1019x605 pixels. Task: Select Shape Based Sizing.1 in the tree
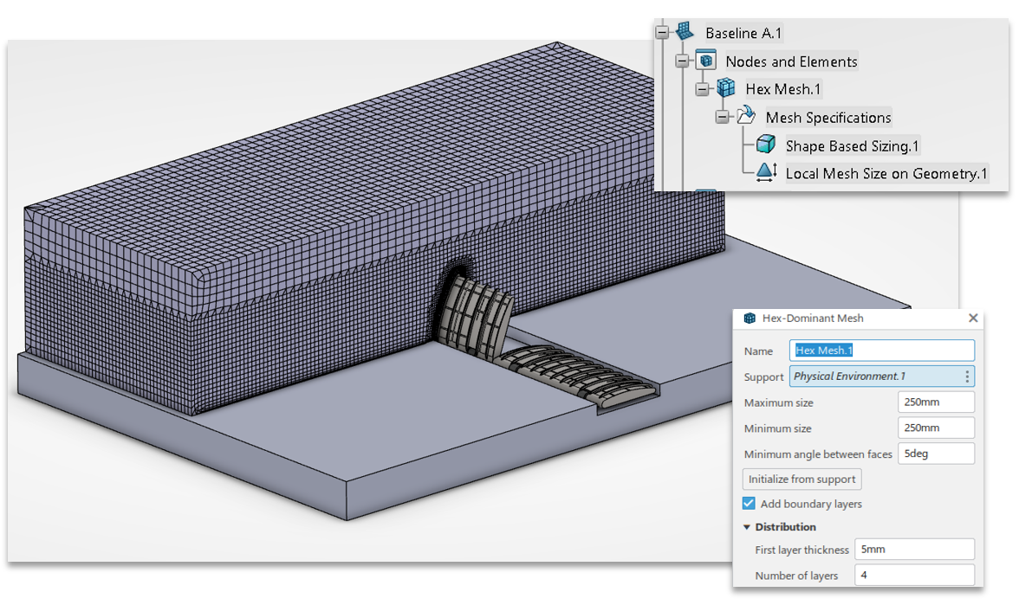(853, 144)
